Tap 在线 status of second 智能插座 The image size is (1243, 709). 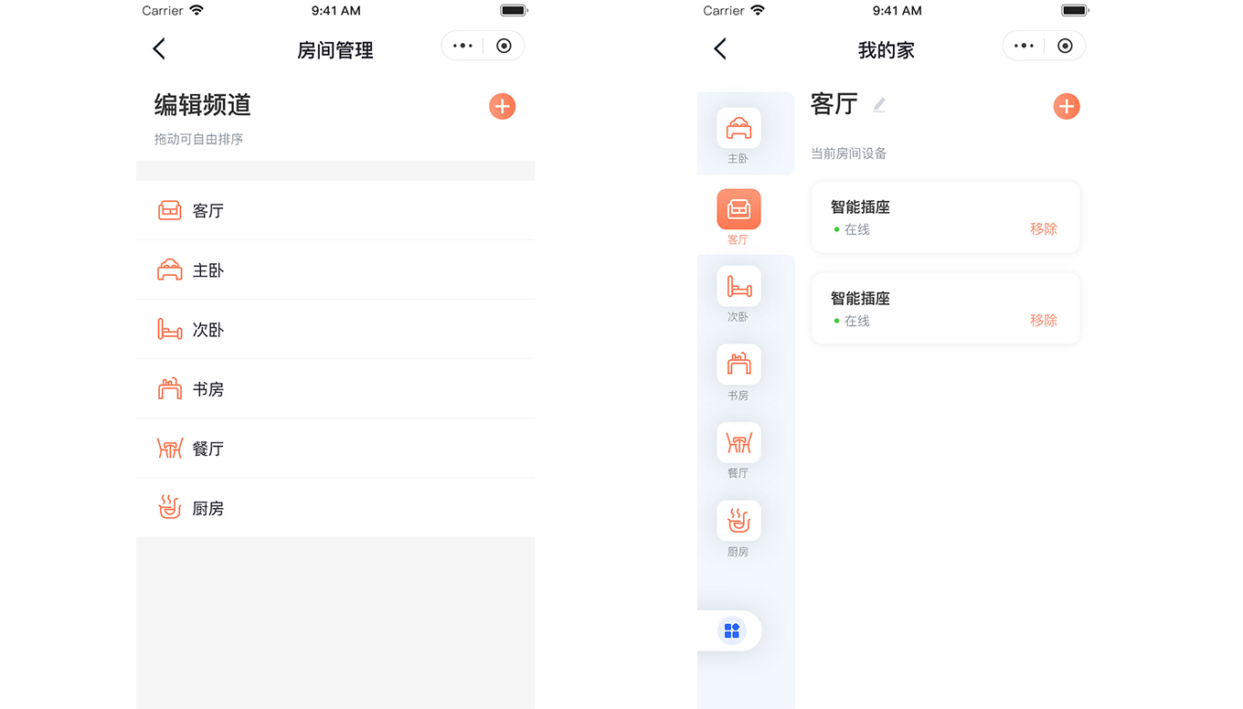click(x=851, y=321)
